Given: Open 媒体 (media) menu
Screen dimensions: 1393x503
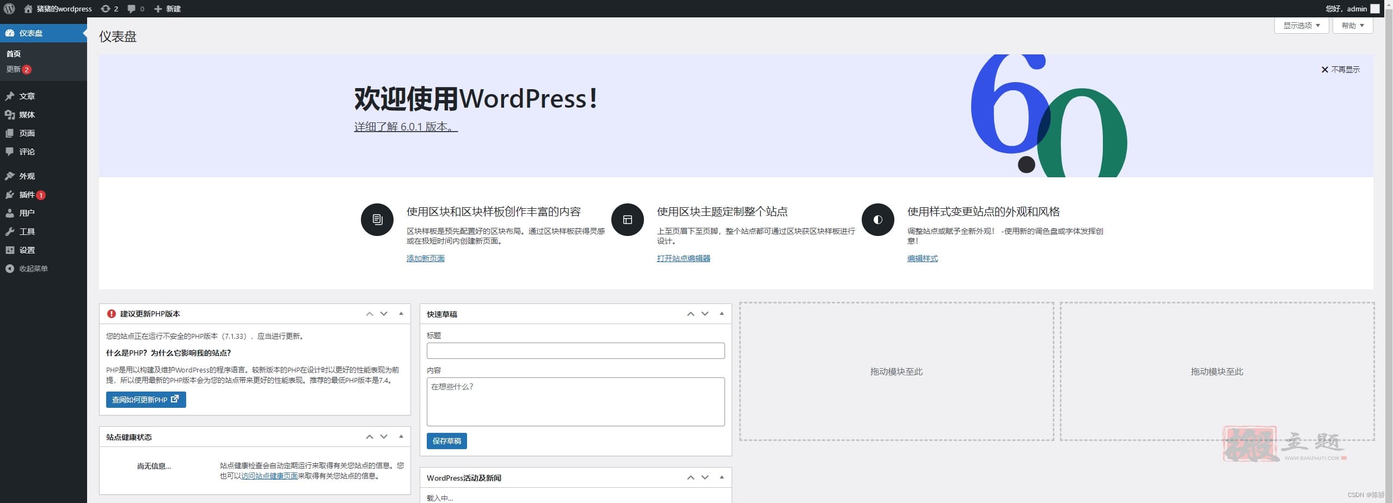Looking at the screenshot, I should click(44, 115).
